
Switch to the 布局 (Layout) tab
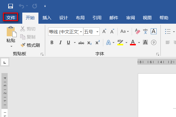tap(80, 18)
